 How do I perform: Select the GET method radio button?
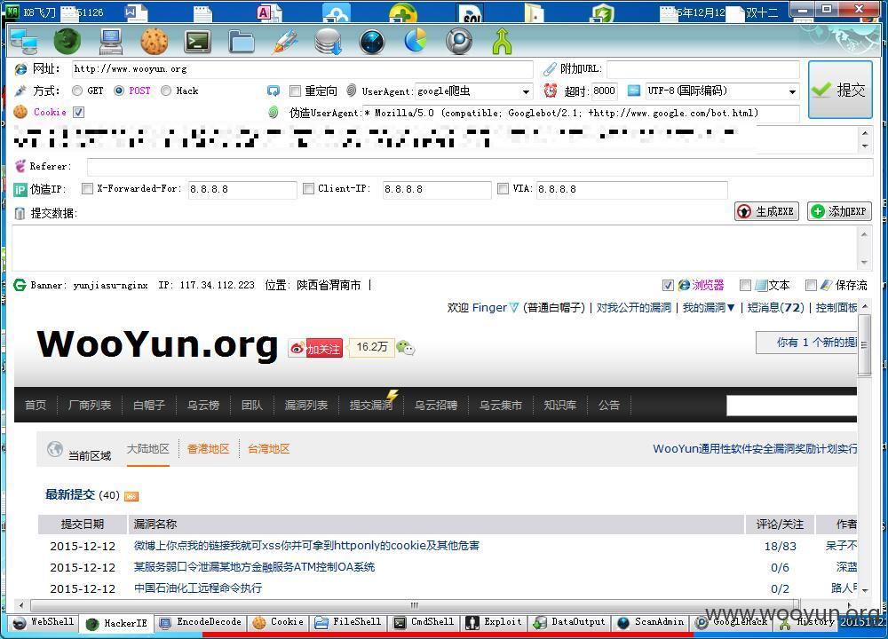[x=77, y=91]
